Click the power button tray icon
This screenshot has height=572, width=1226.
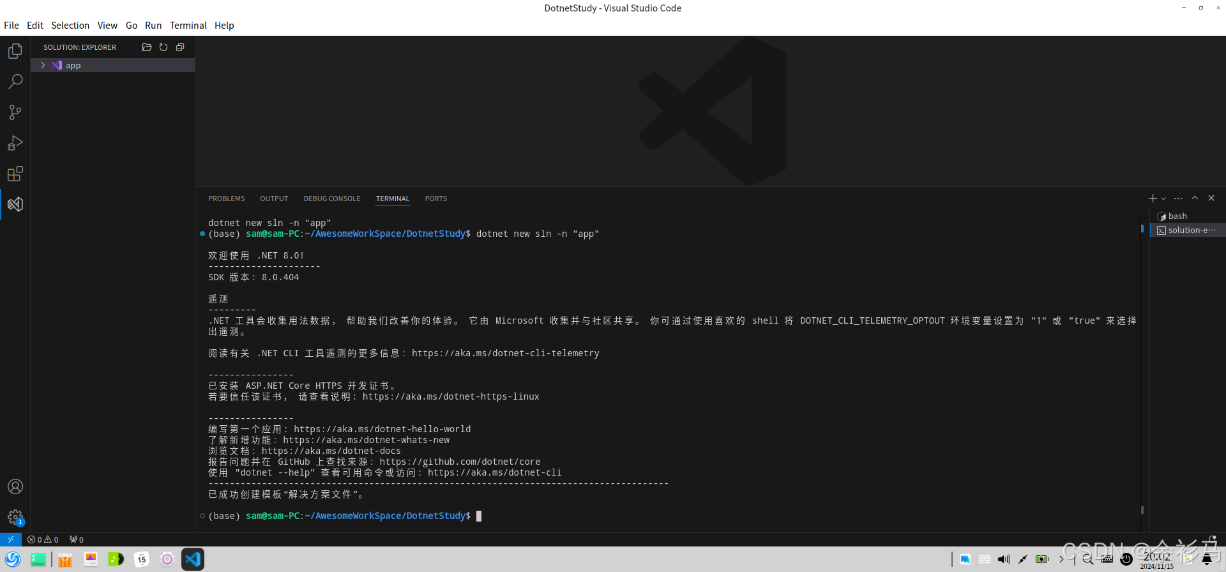tap(1126, 559)
